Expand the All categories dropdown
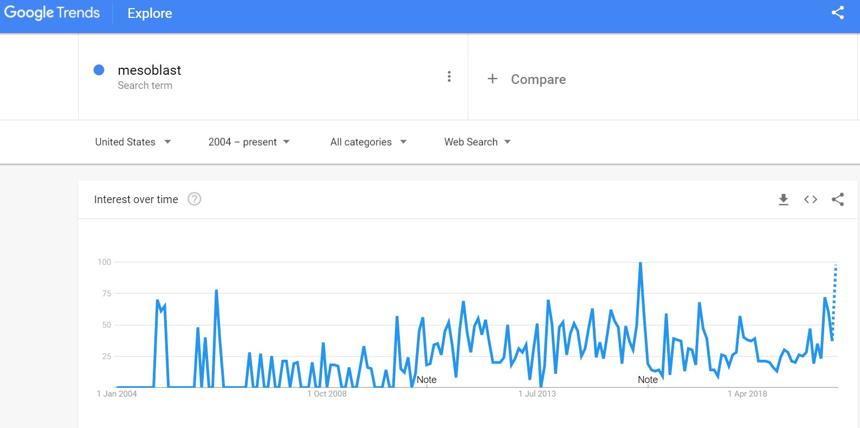The image size is (860, 428). pyautogui.click(x=368, y=142)
